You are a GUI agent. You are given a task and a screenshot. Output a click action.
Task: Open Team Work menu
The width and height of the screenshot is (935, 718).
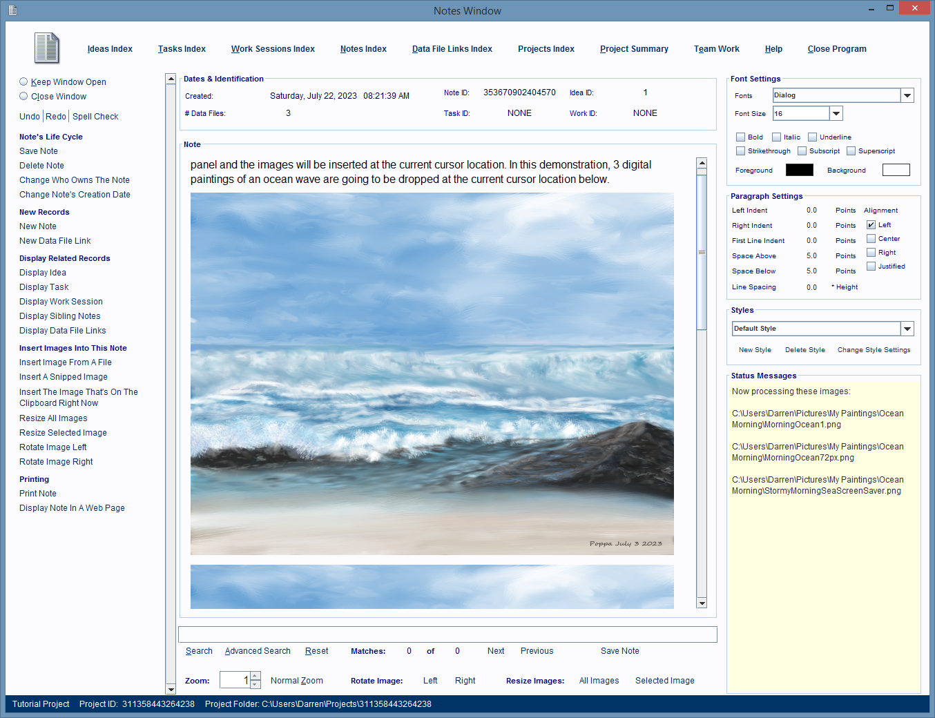tap(717, 49)
